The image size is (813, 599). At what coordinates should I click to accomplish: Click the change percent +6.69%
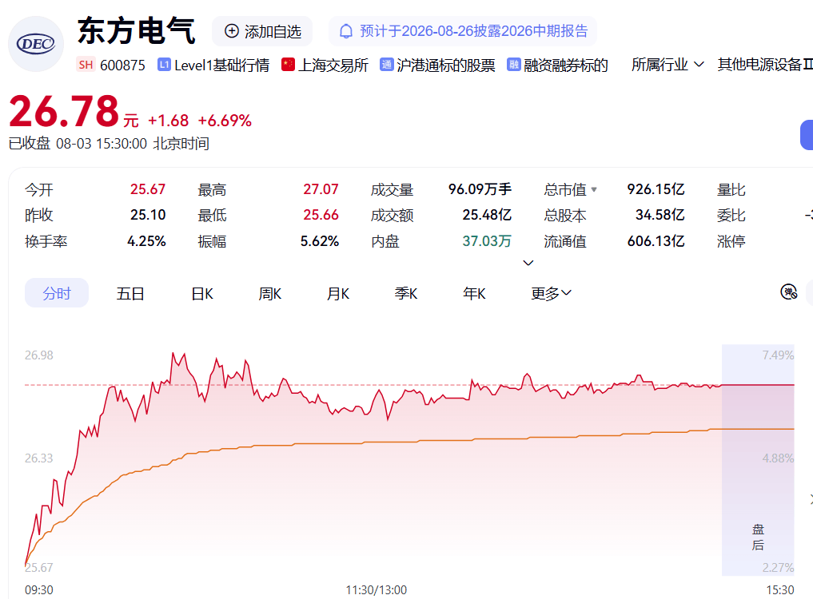pos(225,121)
